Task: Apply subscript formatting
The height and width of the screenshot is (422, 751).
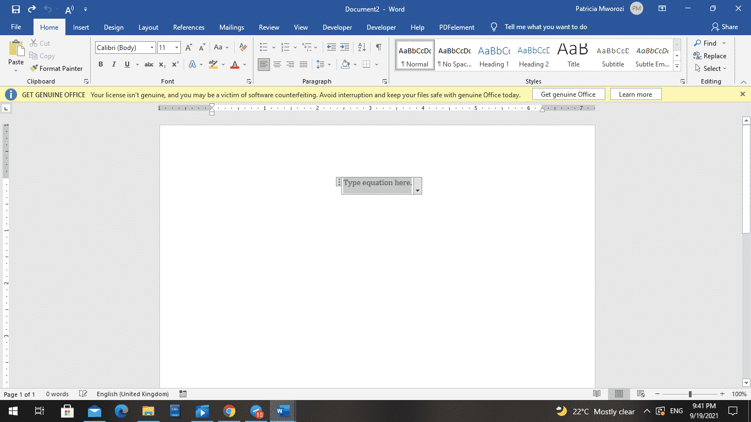Action: [162, 64]
